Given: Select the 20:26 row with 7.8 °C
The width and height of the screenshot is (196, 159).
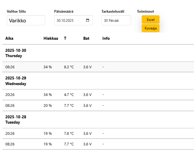Looking at the screenshot, I should (98, 133).
